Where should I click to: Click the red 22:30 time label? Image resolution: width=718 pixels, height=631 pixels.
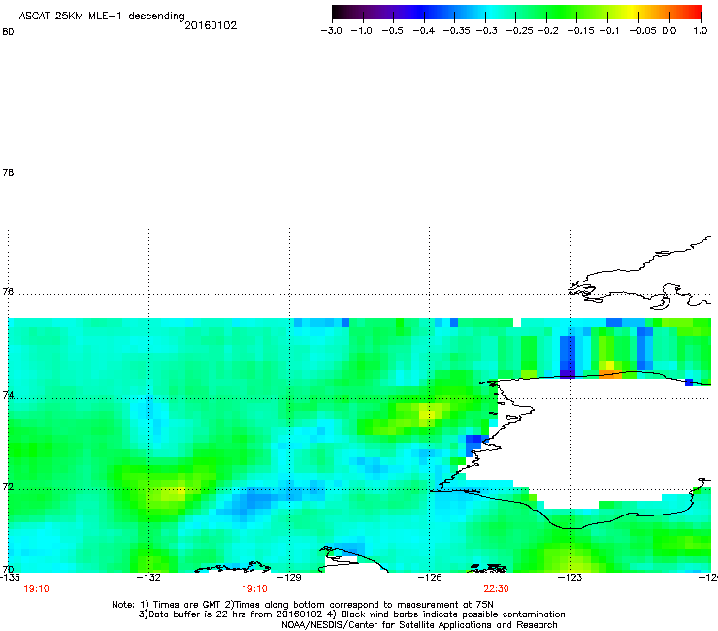click(x=497, y=589)
